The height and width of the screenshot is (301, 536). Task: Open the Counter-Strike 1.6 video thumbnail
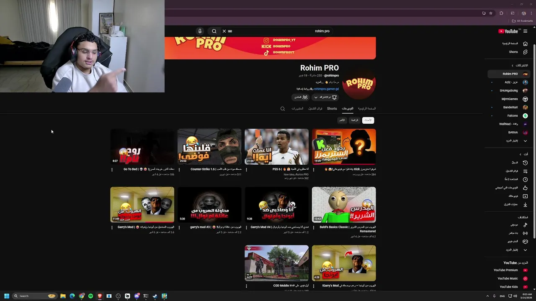[x=209, y=146]
